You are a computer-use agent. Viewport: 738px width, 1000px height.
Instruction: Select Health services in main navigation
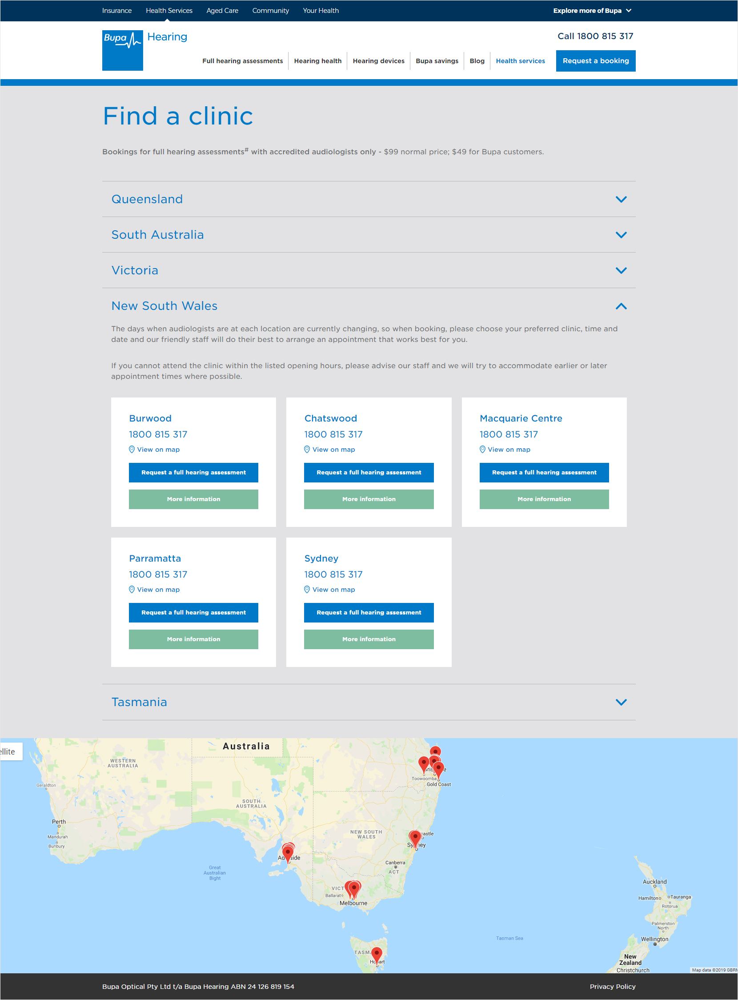(x=521, y=61)
